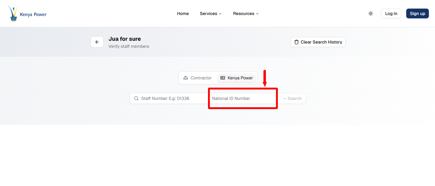Viewport: 435px width, 186px height.
Task: Click the Sign up button
Action: click(418, 13)
